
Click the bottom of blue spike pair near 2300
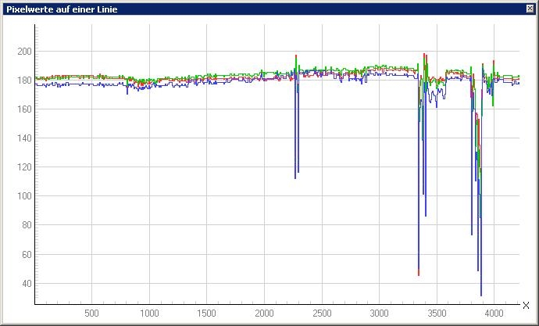click(x=295, y=177)
